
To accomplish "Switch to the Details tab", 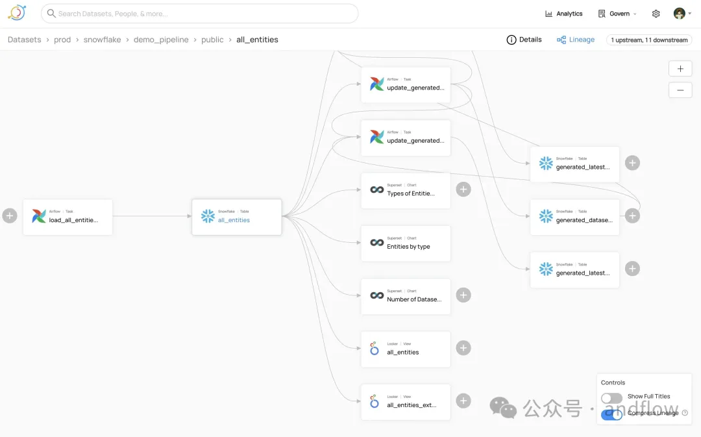I will [524, 40].
